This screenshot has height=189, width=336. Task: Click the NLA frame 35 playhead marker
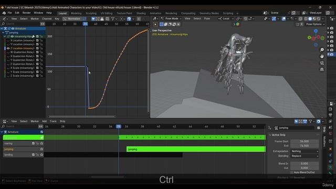(119, 127)
